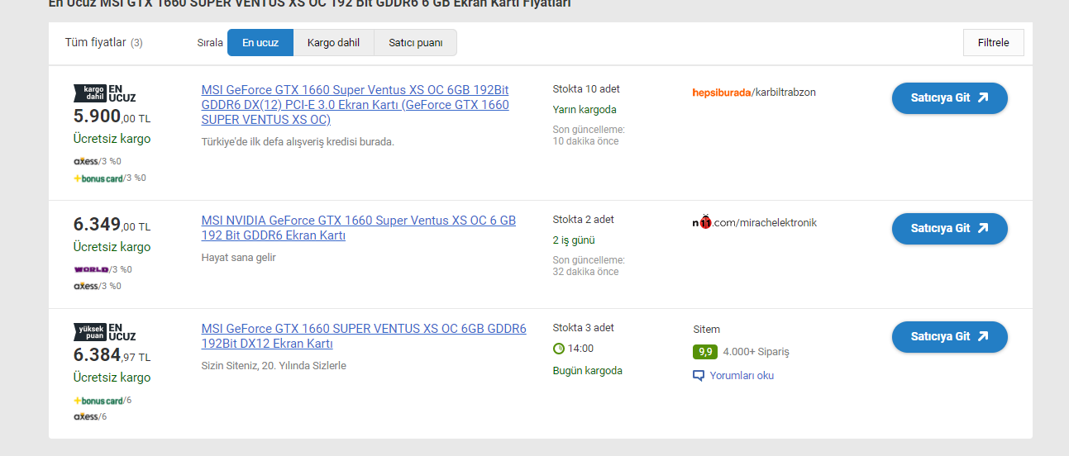The image size is (1069, 456).
Task: Click the speech bubble icon beside Yorumları oku
Action: coord(699,376)
